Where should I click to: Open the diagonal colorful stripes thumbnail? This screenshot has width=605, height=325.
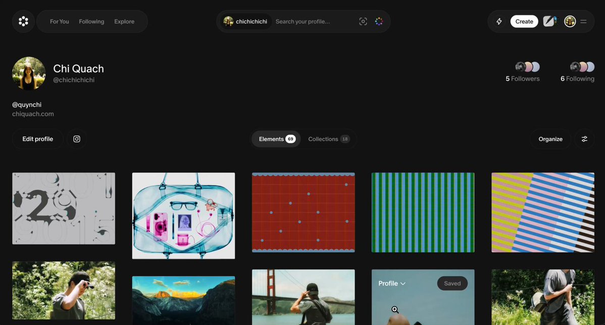(543, 212)
